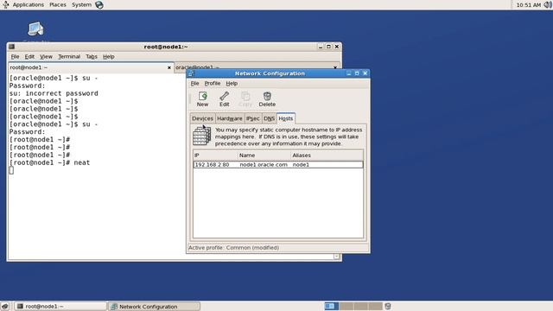Click the Copy toolbar icon

(245, 99)
